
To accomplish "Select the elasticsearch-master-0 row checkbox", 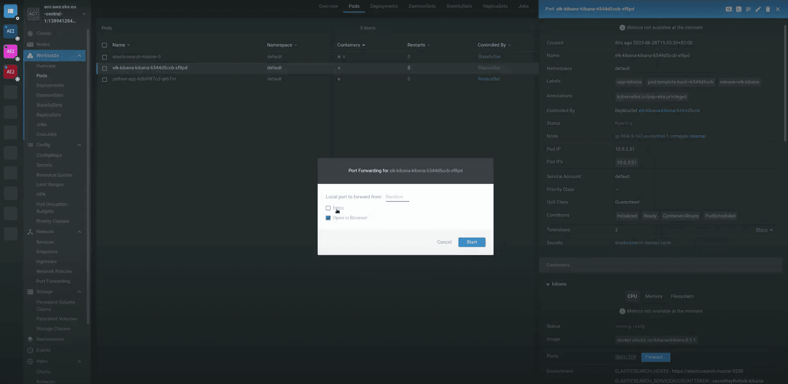I will pos(105,57).
